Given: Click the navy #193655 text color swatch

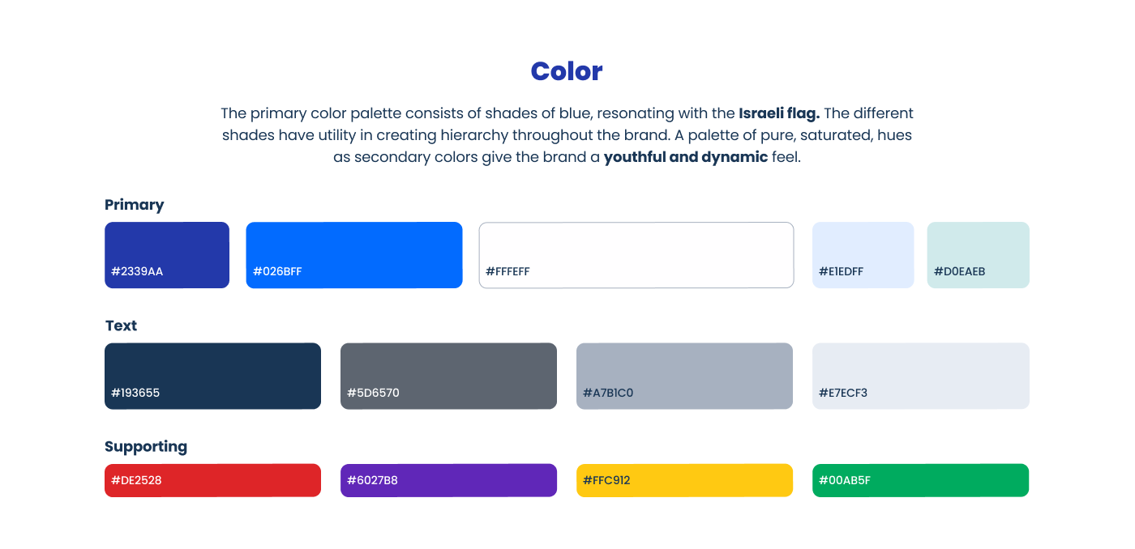Looking at the screenshot, I should pos(212,376).
